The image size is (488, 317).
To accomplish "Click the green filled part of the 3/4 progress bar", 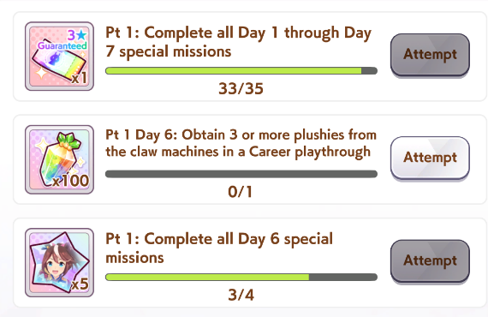I will (207, 277).
